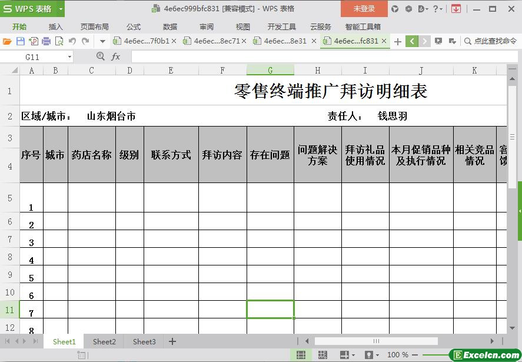Viewport: 522px width, 362px height.
Task: Click the zoom out minus button
Action: click(x=415, y=355)
